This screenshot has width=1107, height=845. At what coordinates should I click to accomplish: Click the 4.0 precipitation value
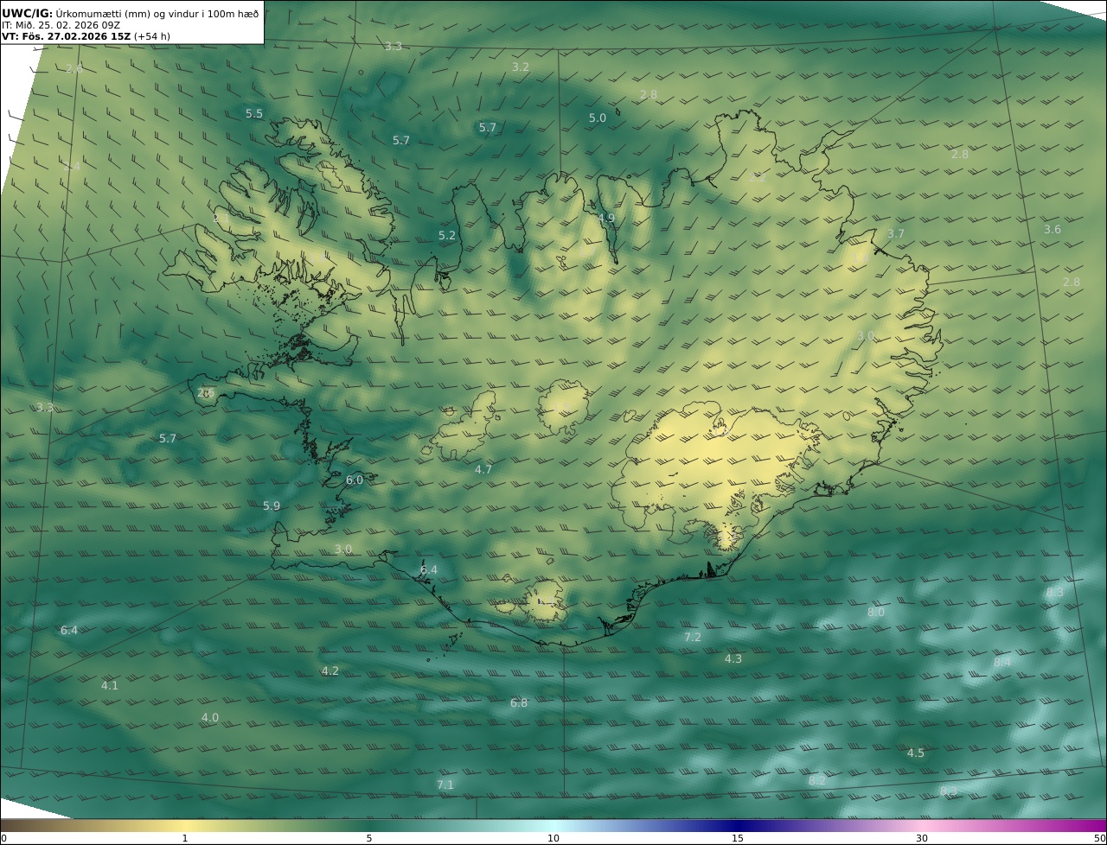click(x=210, y=717)
